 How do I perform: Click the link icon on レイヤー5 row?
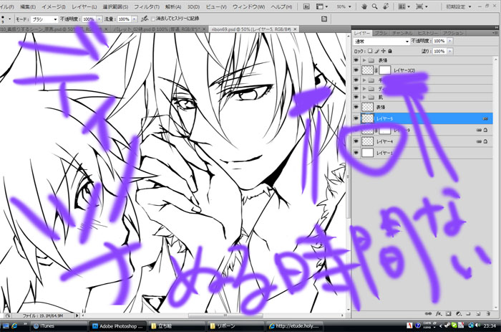[485, 119]
